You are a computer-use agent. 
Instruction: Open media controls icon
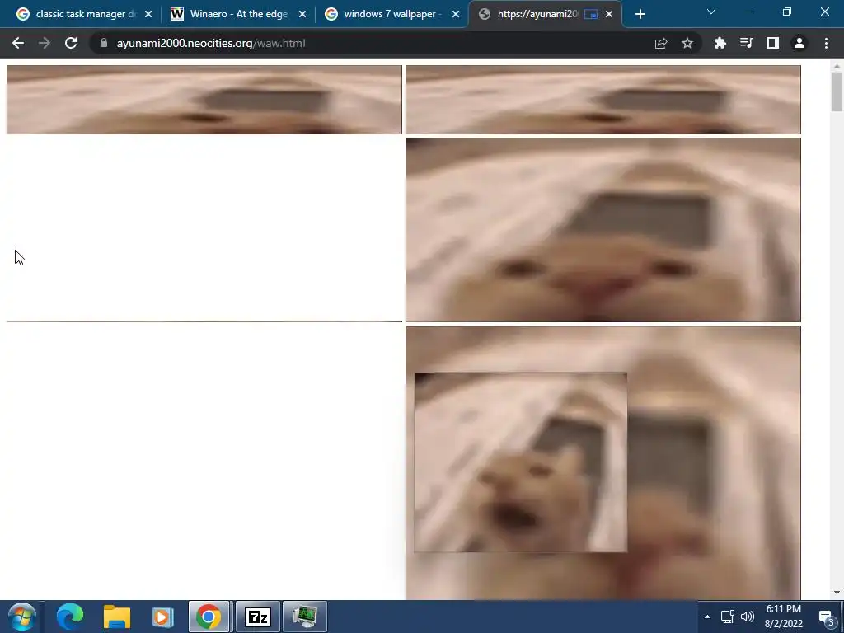coord(747,43)
